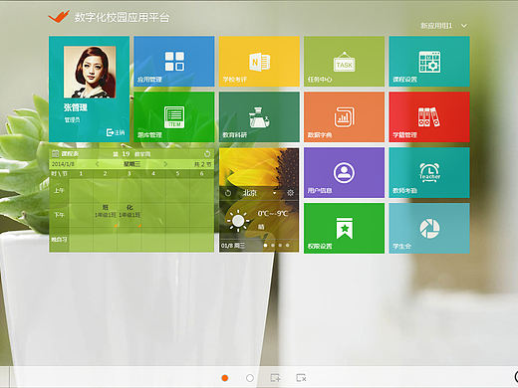
Task: Click the 晚自习 evening row header
Action: [59, 239]
